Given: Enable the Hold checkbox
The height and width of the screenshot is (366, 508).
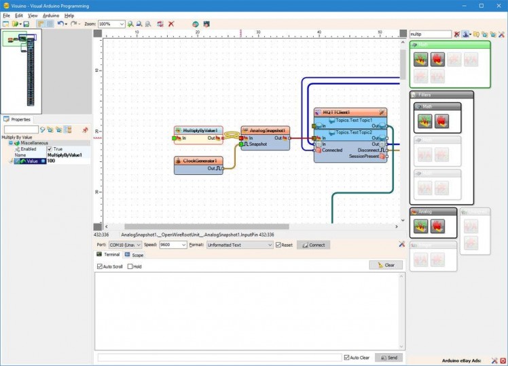Looking at the screenshot, I should coord(130,266).
